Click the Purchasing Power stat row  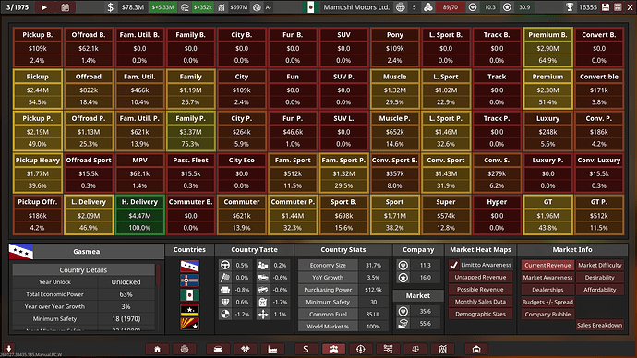tap(343, 290)
